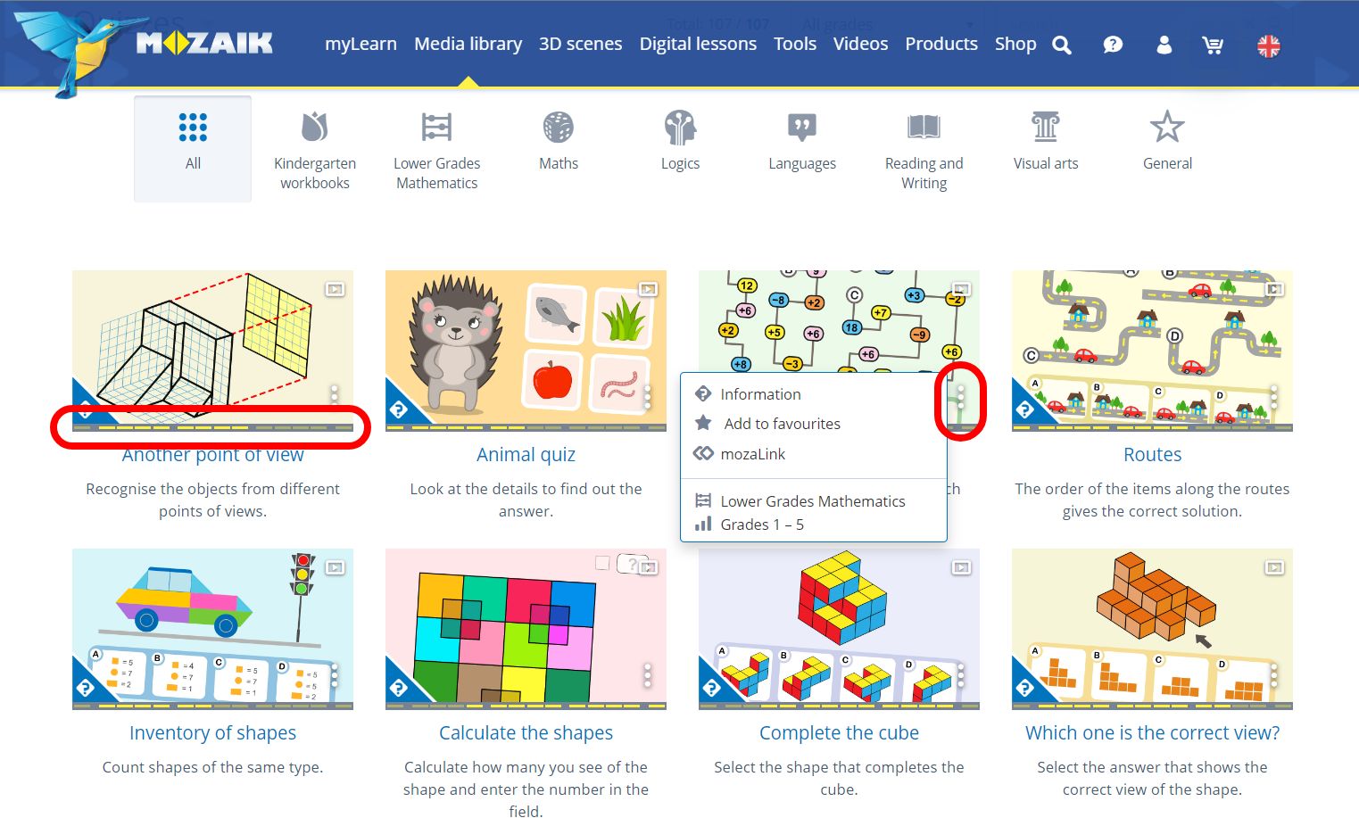Select the Kindergarten workbooks category icon

[x=314, y=128]
